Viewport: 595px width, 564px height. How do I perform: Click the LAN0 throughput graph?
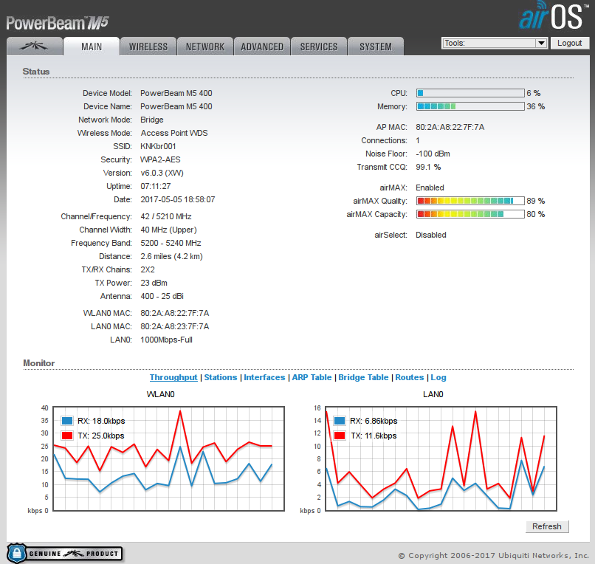point(441,458)
